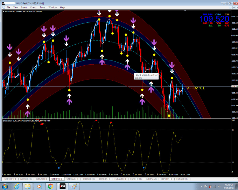Switch to the AUDUSD,H1 chart tab
This screenshot has height=190, width=238.
coord(89,179)
